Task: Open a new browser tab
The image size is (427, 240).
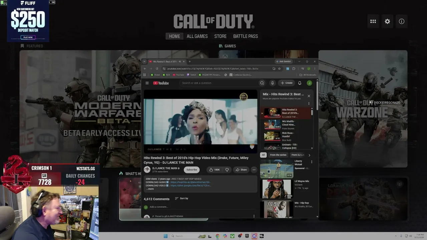Action: click(x=189, y=61)
